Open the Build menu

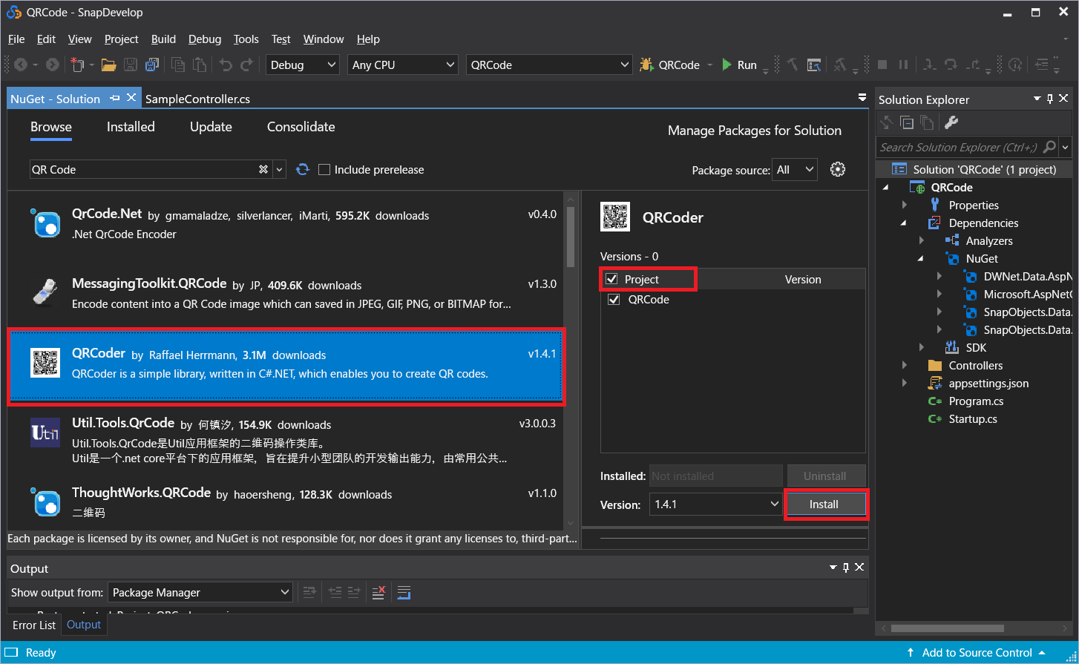tap(163, 39)
